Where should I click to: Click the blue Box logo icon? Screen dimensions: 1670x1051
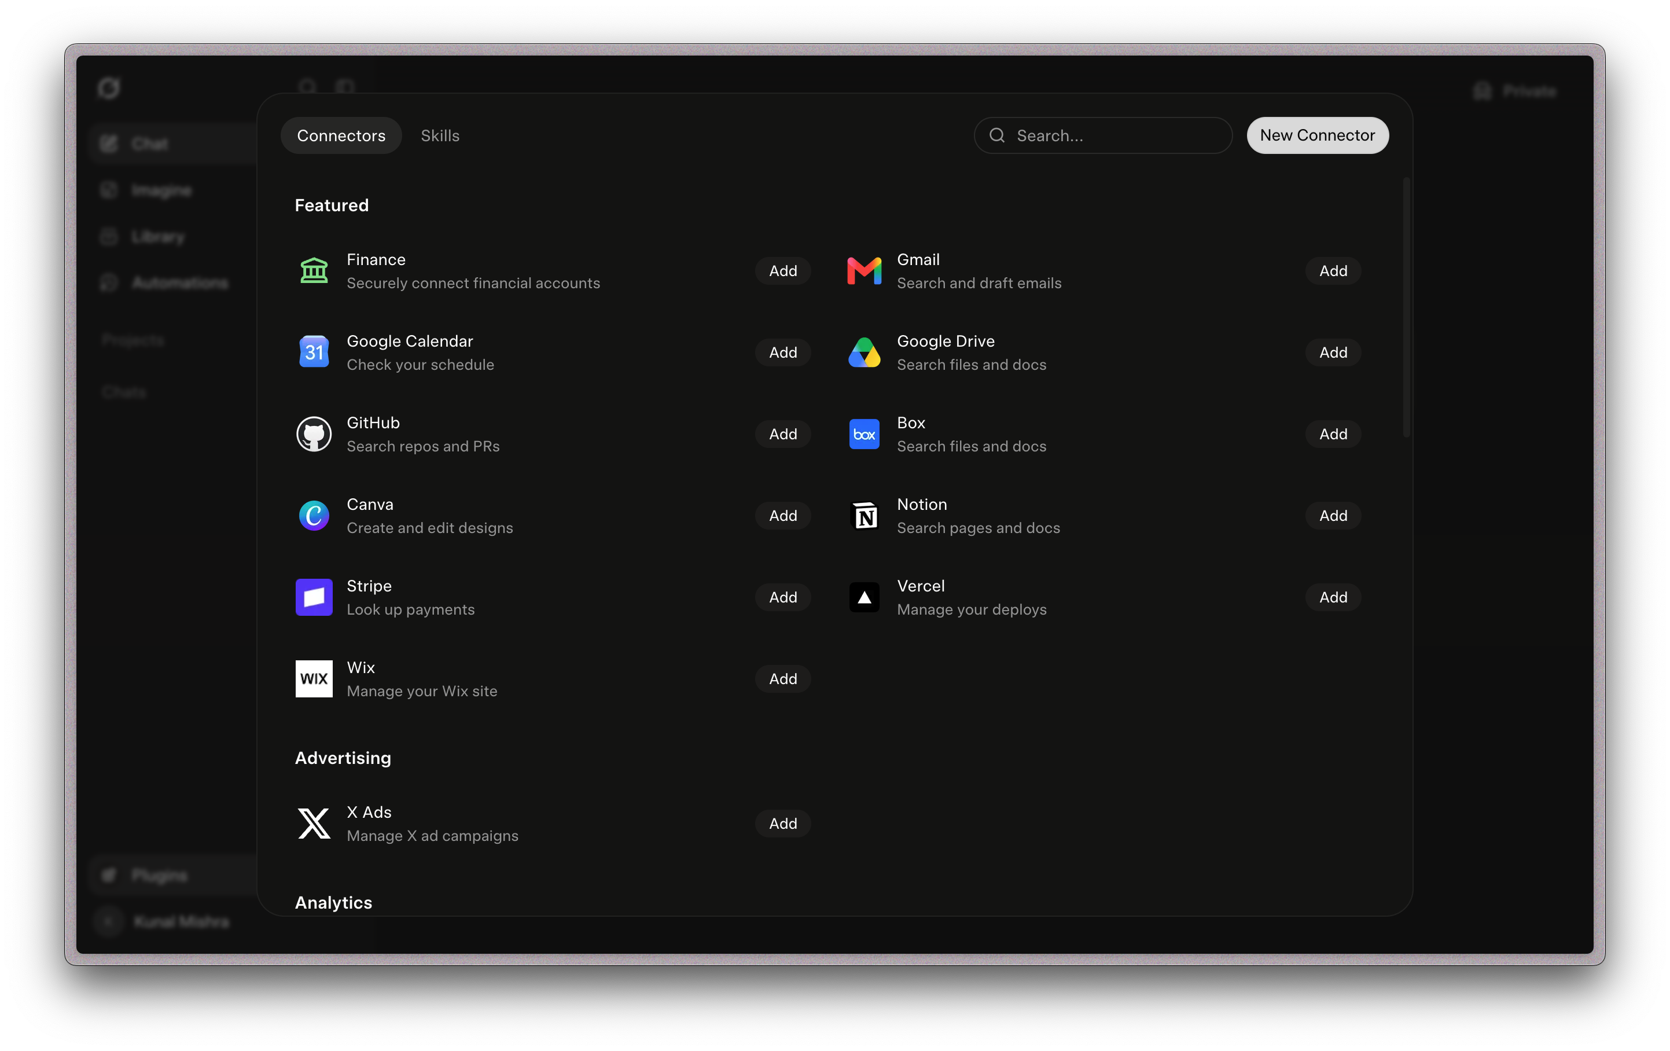864,434
